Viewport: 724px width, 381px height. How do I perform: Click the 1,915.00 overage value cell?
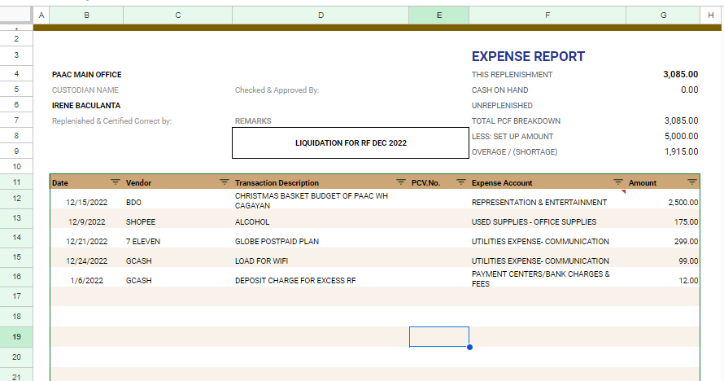pyautogui.click(x=663, y=151)
